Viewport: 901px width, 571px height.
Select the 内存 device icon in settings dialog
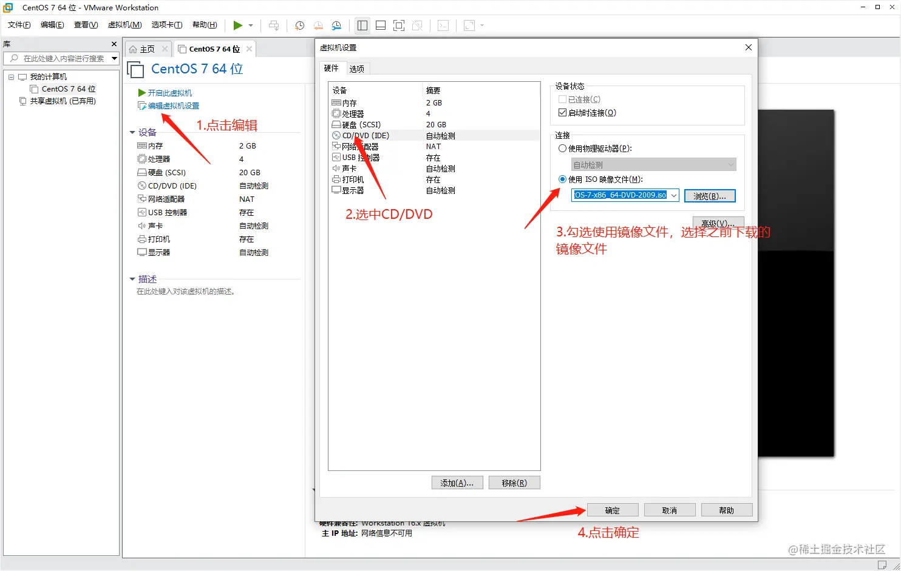(x=336, y=103)
